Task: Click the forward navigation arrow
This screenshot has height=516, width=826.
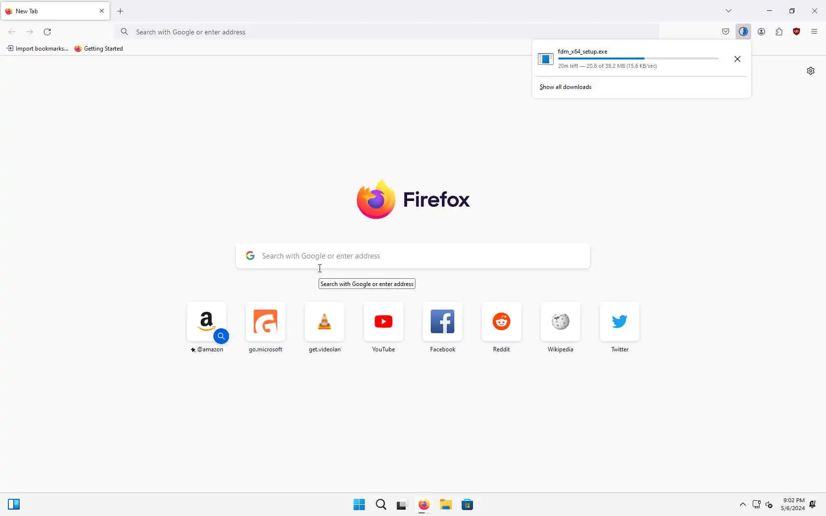Action: [29, 32]
